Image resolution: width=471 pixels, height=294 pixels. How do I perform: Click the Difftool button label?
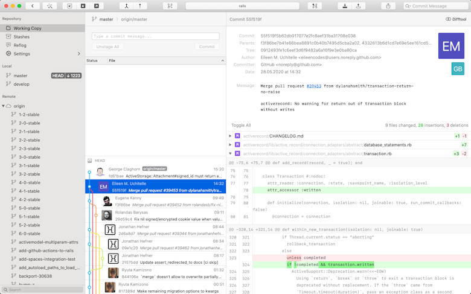(459, 19)
